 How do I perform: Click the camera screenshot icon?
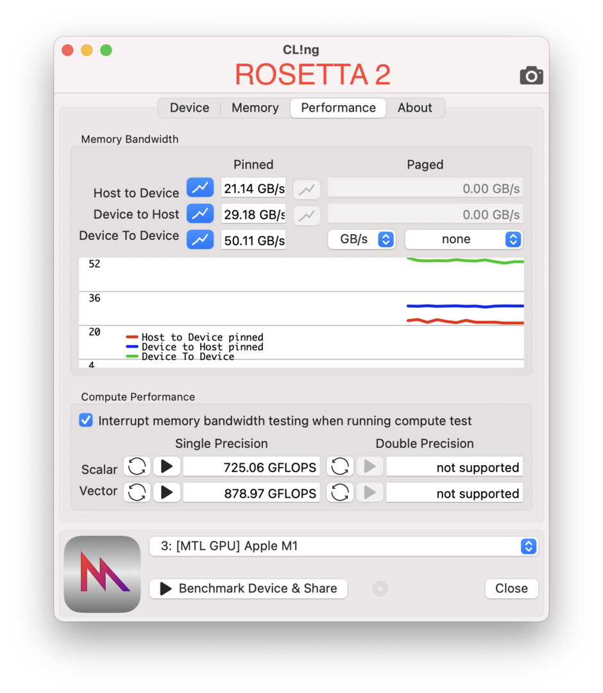click(x=531, y=76)
